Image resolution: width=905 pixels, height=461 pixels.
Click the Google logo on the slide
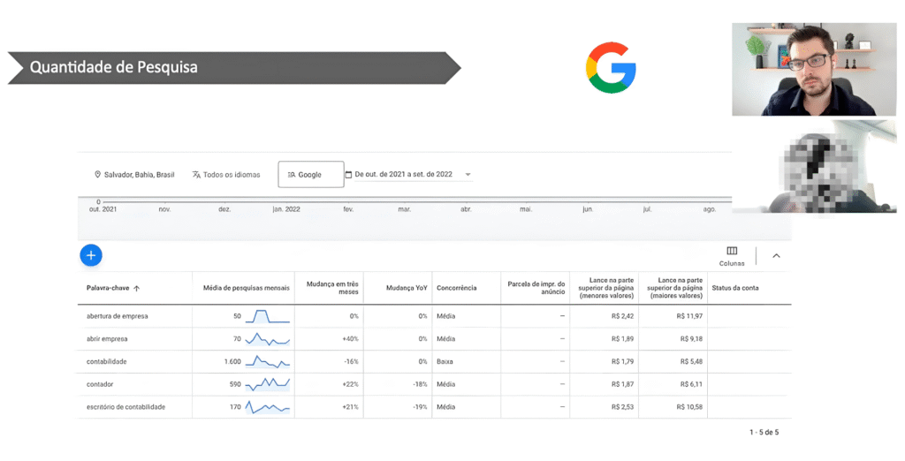tap(611, 67)
